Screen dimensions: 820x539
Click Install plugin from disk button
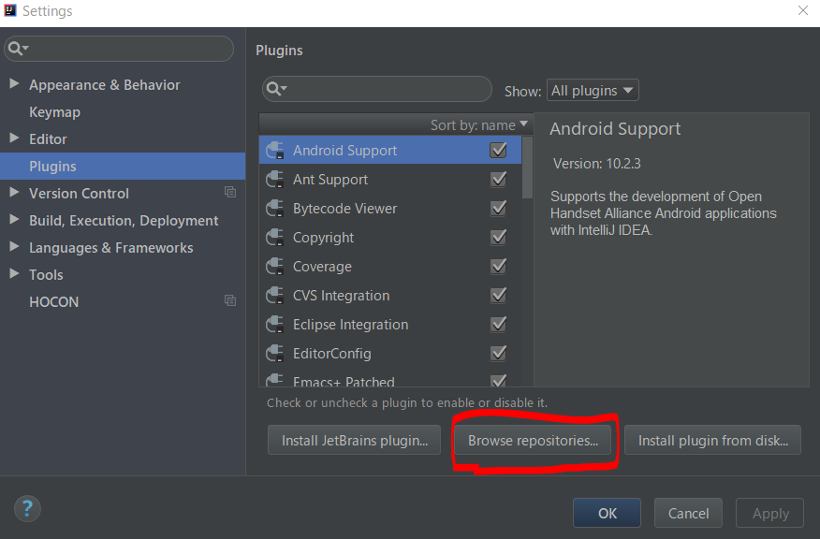click(712, 440)
